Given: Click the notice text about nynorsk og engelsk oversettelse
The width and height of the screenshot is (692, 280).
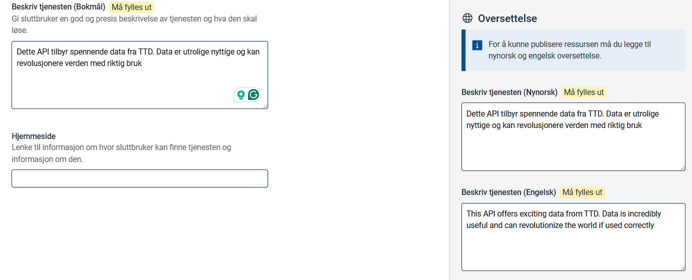Looking at the screenshot, I should (x=569, y=50).
